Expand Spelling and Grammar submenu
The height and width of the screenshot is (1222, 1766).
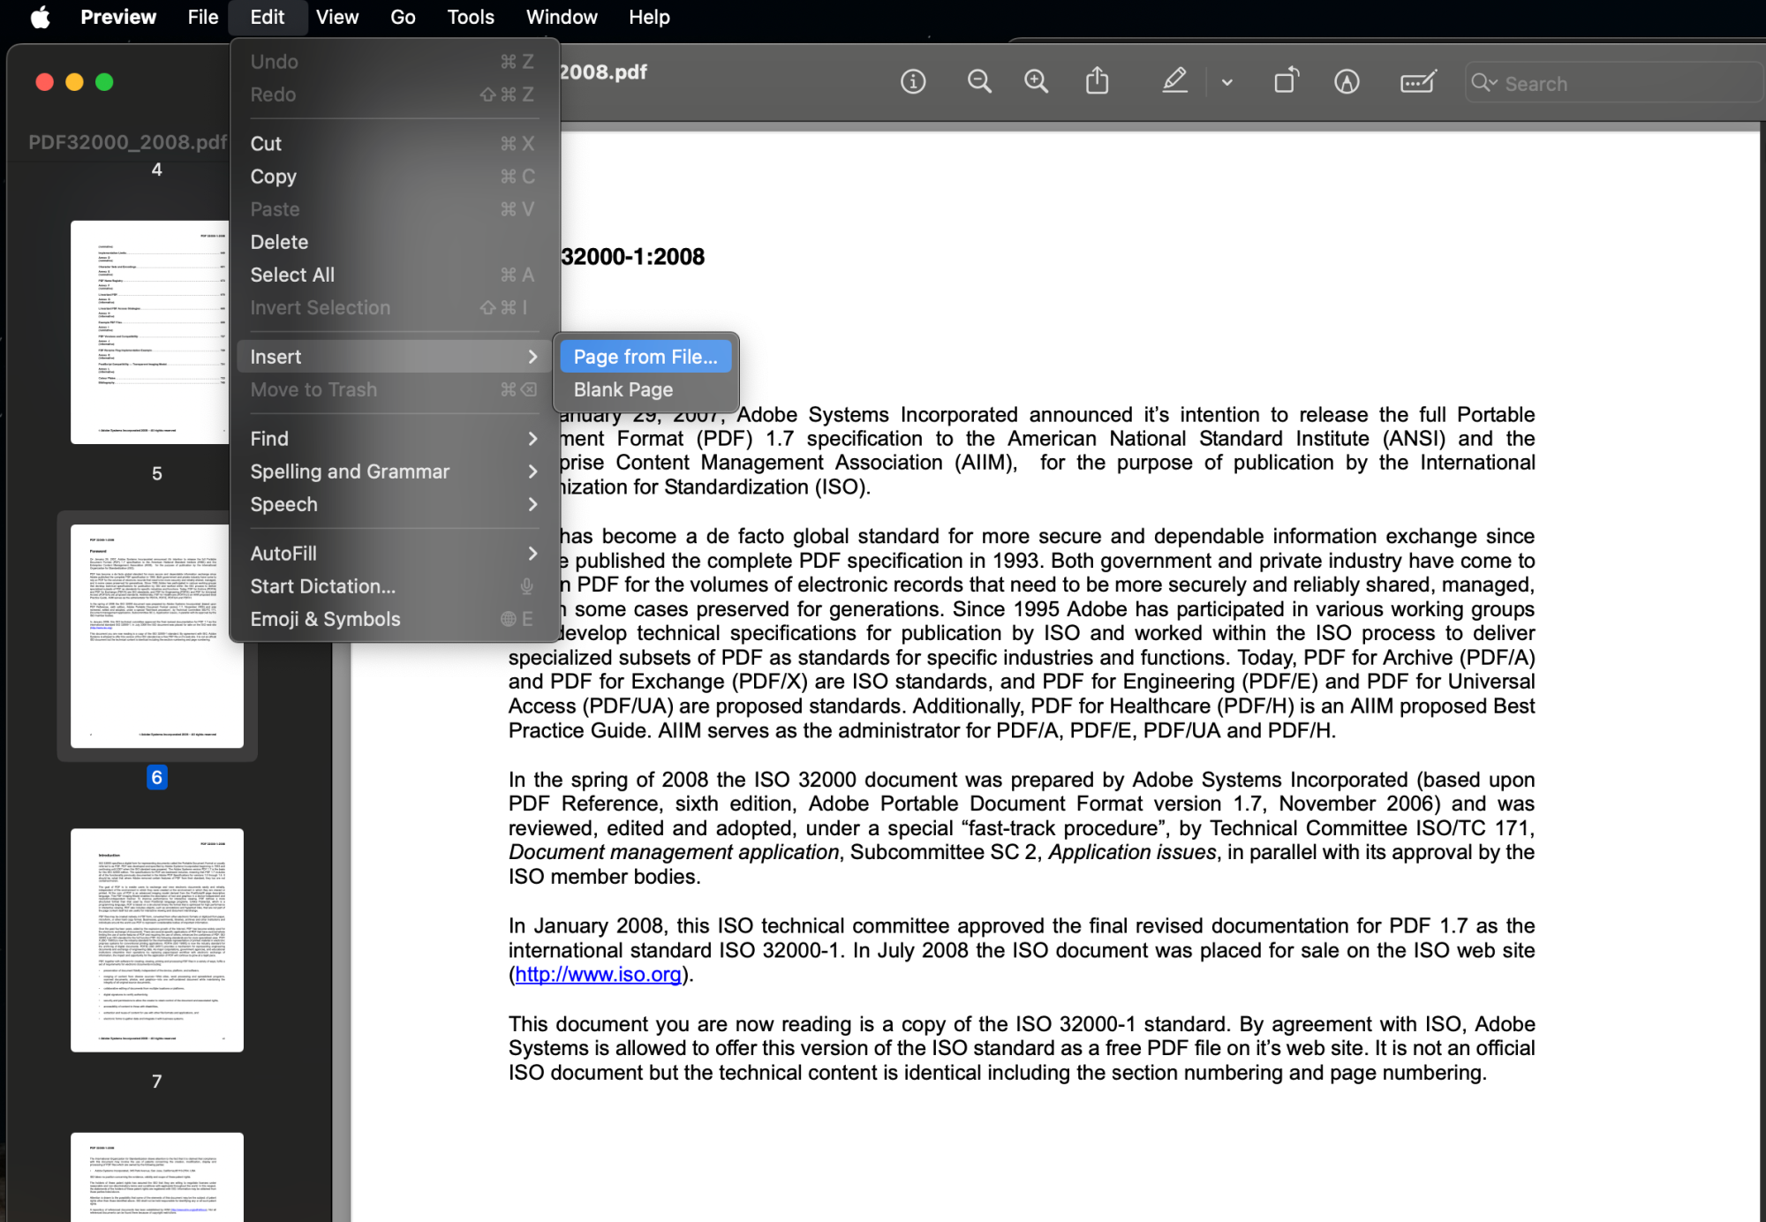pyautogui.click(x=393, y=471)
